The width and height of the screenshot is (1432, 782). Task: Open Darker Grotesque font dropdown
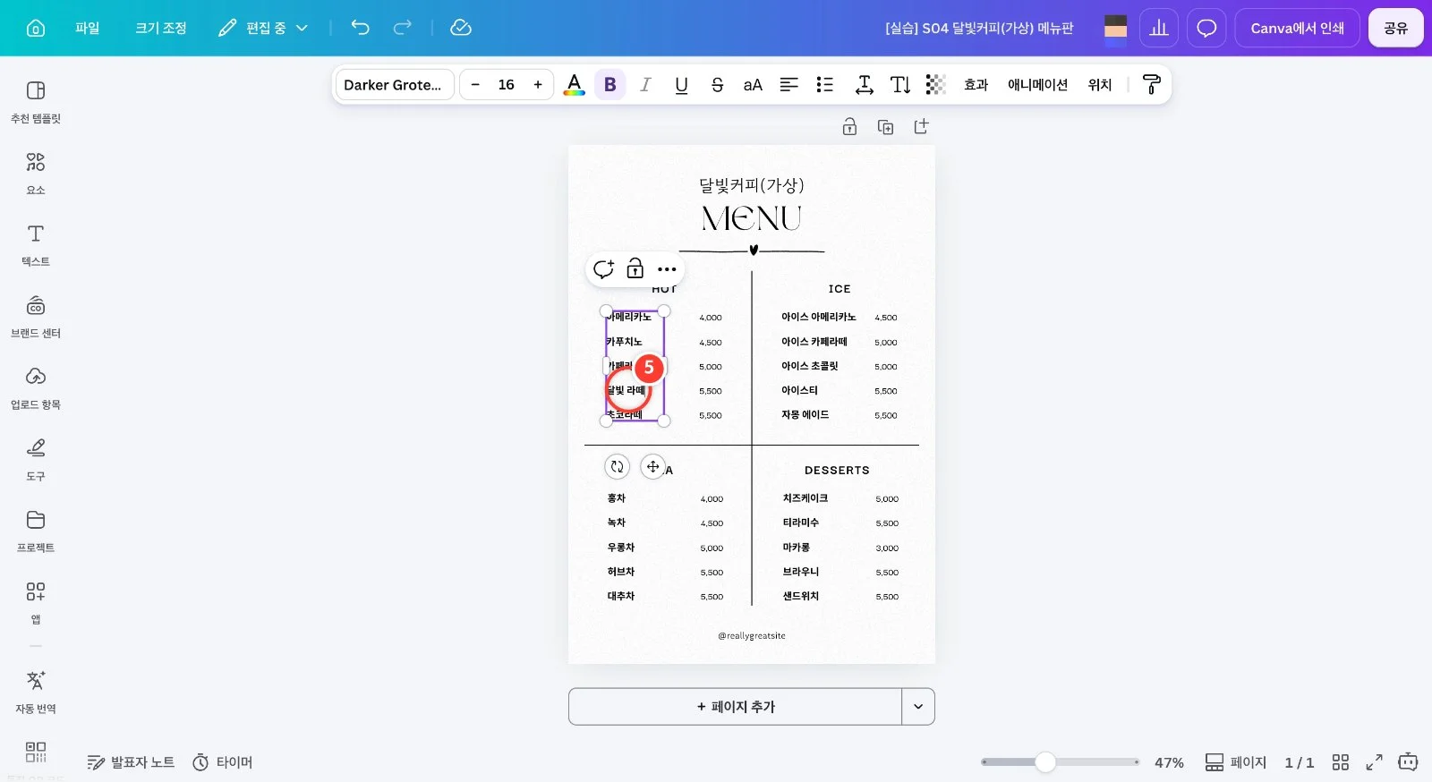395,85
